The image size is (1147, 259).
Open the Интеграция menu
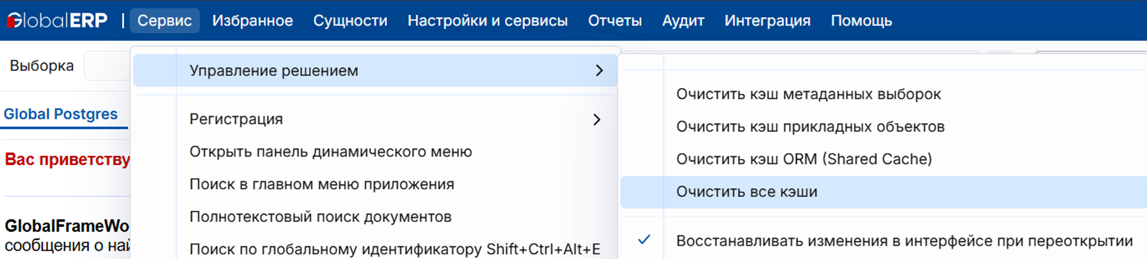(767, 19)
